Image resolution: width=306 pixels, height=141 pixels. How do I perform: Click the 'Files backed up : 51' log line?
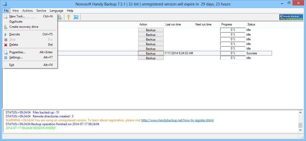pos(32,112)
